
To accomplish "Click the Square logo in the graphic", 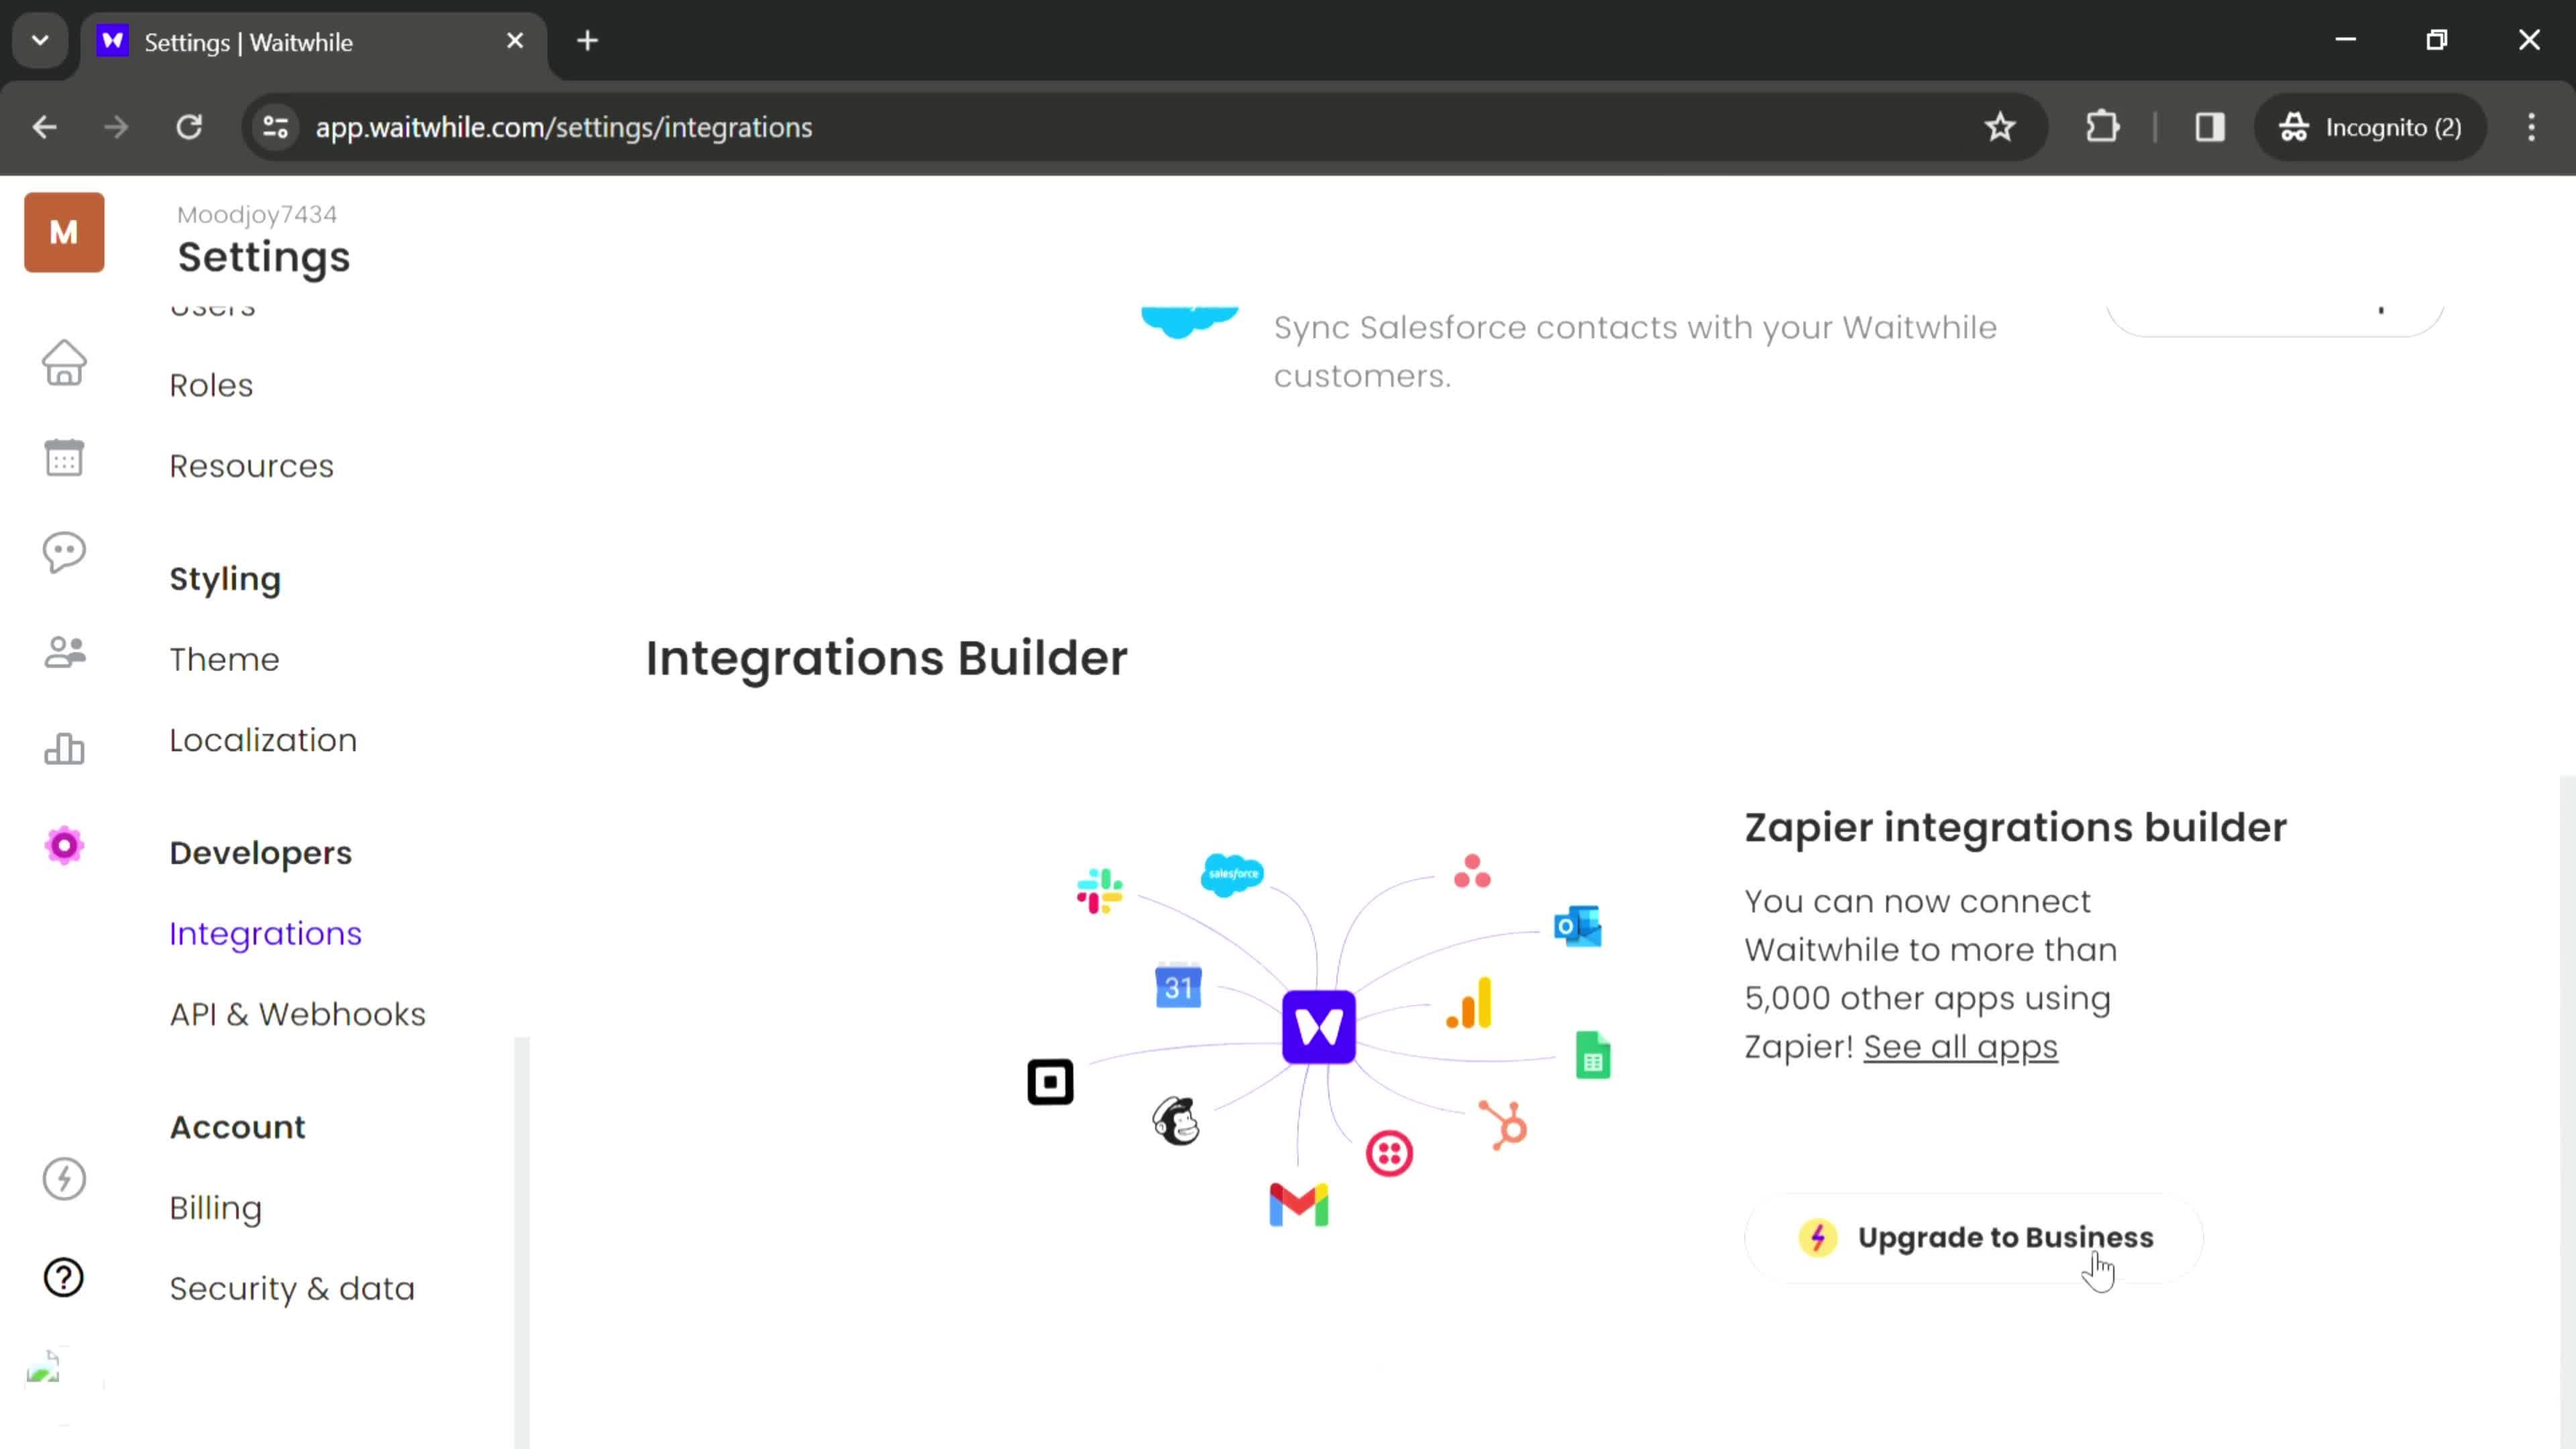I will pos(1050,1082).
